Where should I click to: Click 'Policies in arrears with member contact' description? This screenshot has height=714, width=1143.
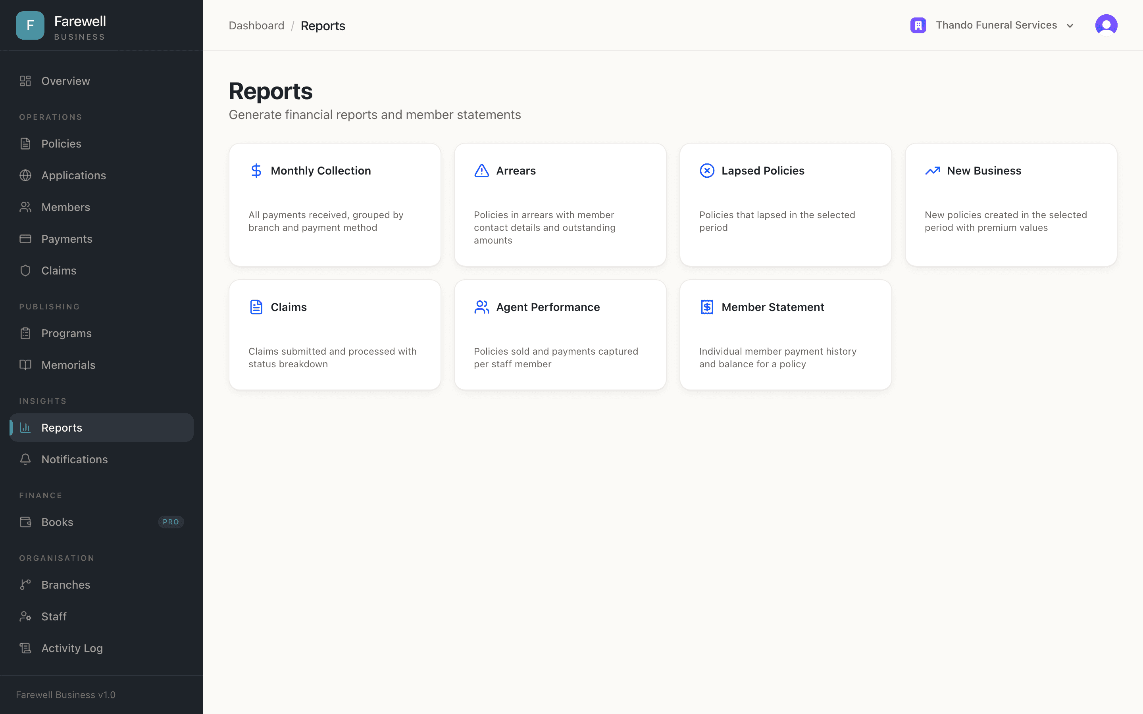point(545,227)
